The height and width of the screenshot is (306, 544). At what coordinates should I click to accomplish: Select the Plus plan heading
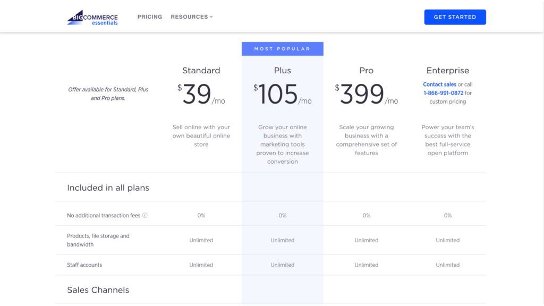(x=283, y=71)
